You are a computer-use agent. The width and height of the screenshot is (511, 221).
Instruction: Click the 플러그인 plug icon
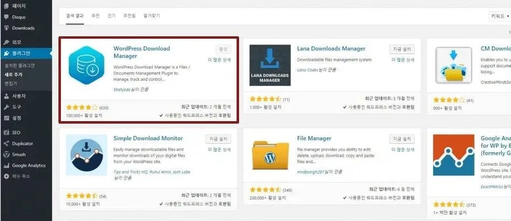(6, 53)
